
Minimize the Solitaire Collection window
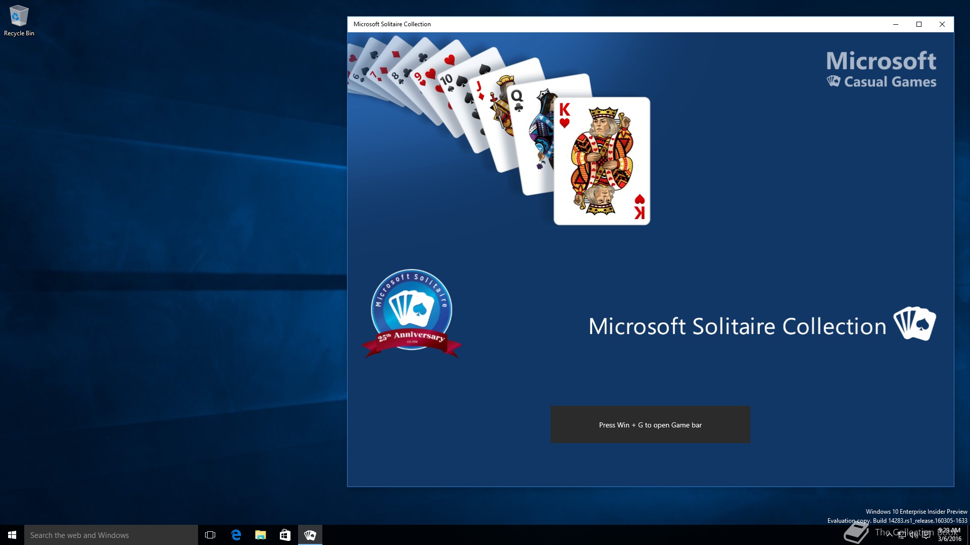click(x=896, y=24)
